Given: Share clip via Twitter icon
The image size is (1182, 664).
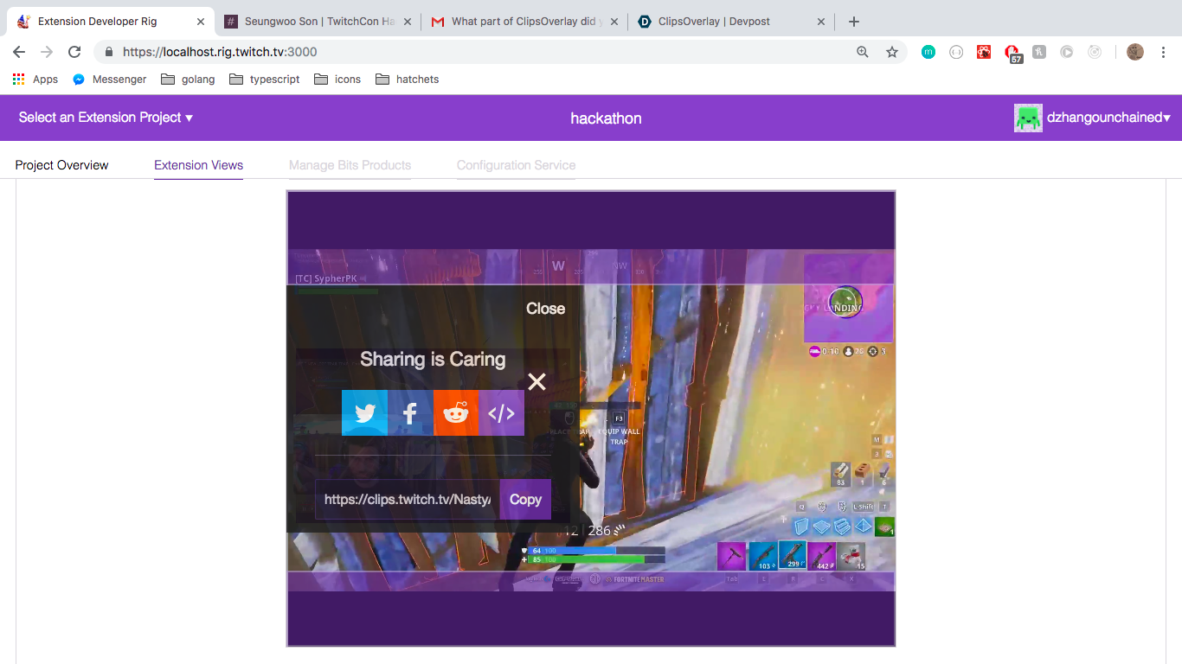Looking at the screenshot, I should (364, 412).
